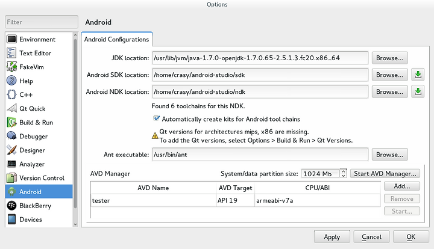Click Start AVD Manager button
Viewport: 434px width, 249px height.
(x=385, y=174)
